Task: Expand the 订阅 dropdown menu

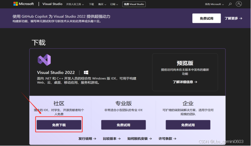Action: tap(114, 4)
